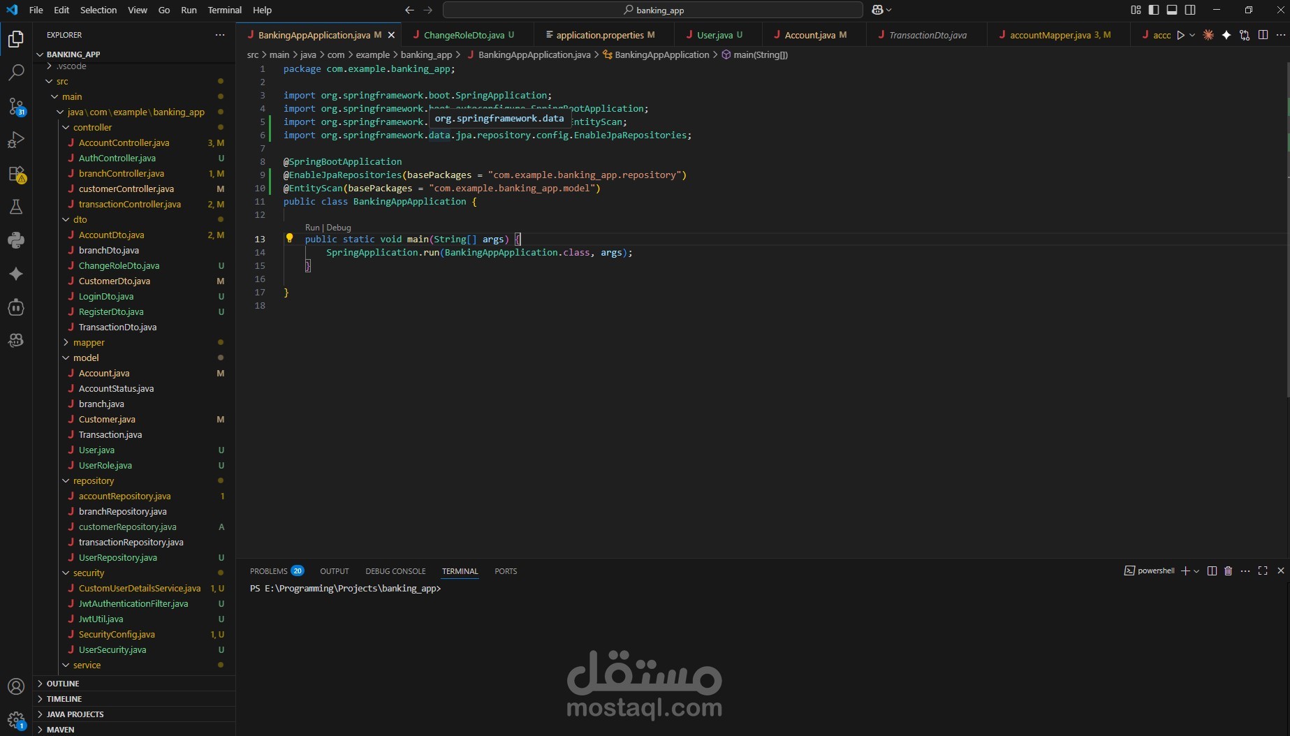Open Explorer views and more actions ellipsis
Image resolution: width=1290 pixels, height=736 pixels.
220,34
